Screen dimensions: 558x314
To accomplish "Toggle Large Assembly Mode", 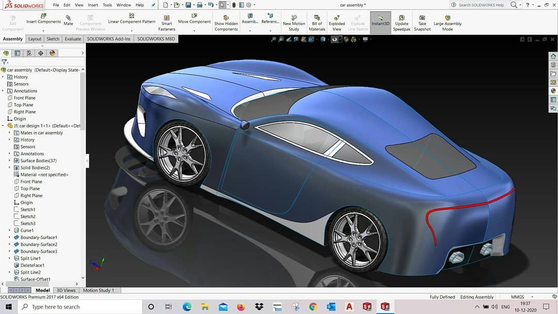I will coord(447,23).
